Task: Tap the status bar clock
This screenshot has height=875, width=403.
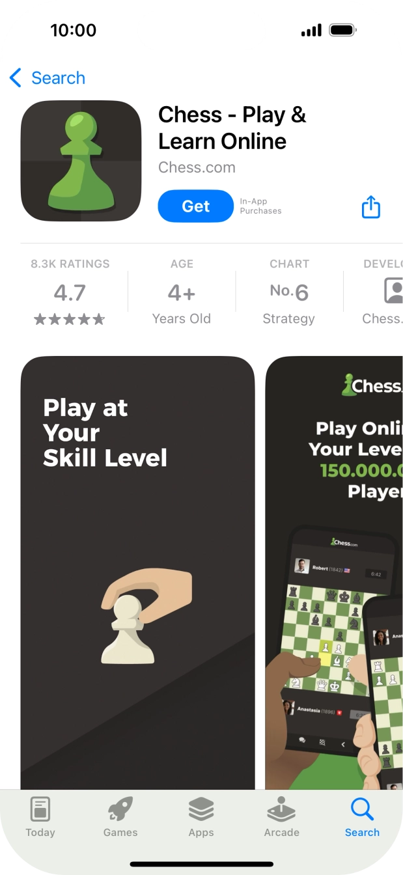Action: pos(73,30)
